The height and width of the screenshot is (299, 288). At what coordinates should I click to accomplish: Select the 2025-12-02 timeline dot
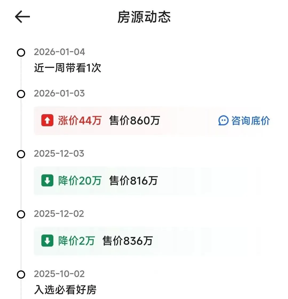coord(21,214)
